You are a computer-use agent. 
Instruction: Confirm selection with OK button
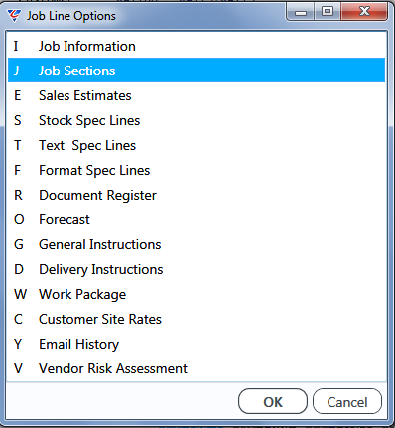(273, 401)
